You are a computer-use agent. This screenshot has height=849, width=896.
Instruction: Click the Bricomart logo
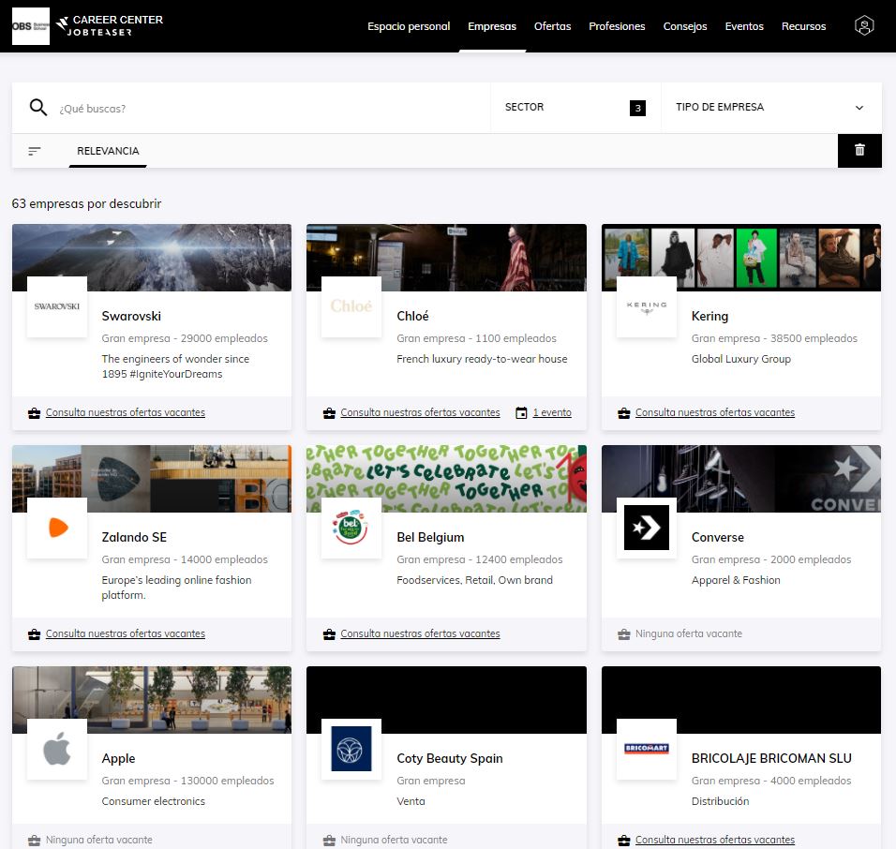(647, 749)
